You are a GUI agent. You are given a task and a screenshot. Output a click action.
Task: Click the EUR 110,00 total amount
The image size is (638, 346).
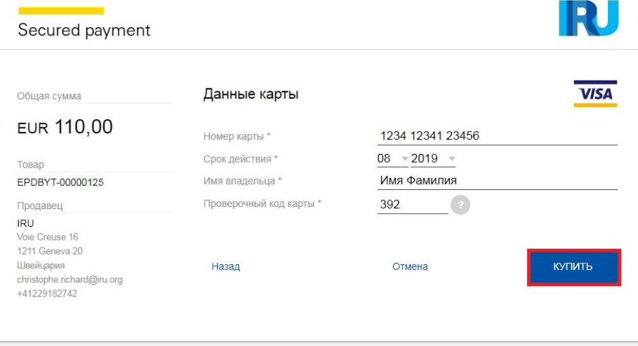[x=65, y=127]
